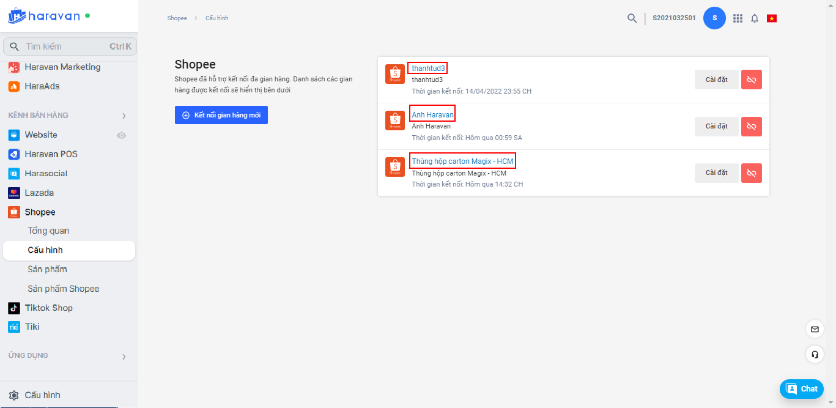This screenshot has height=408, width=836.
Task: Switch language via Vietnam flag icon
Action: [772, 18]
